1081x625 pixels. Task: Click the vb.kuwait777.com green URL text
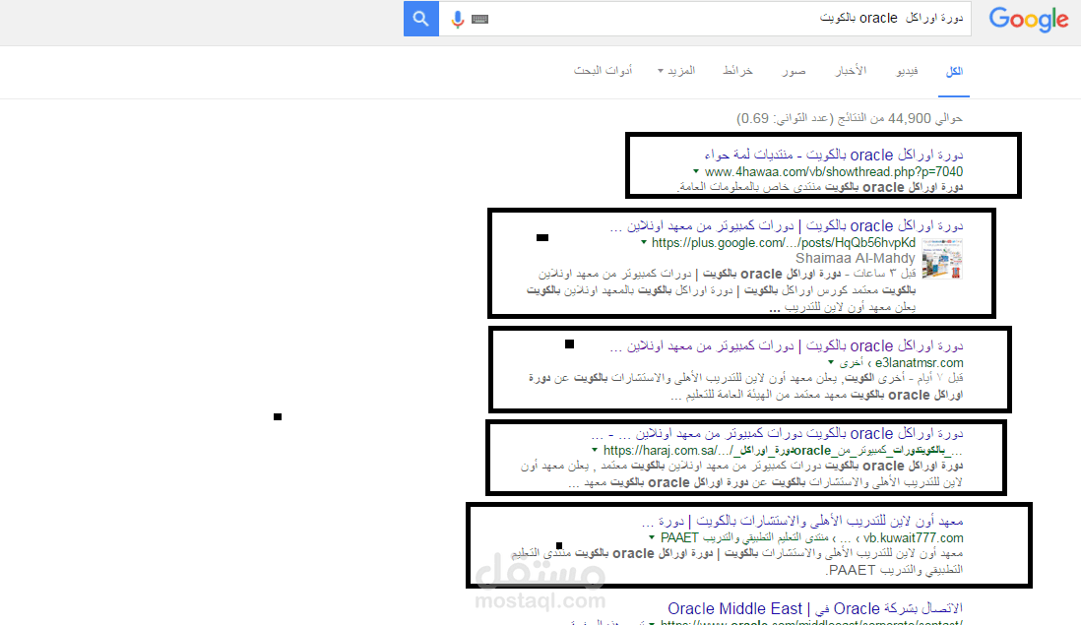[914, 537]
